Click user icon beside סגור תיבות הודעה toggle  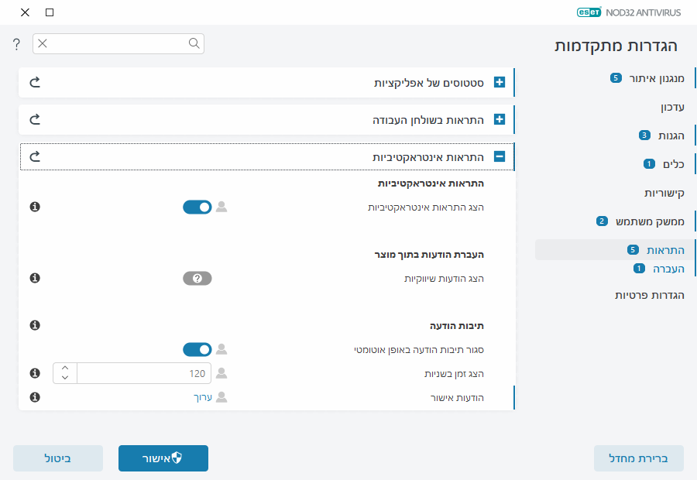tap(221, 349)
